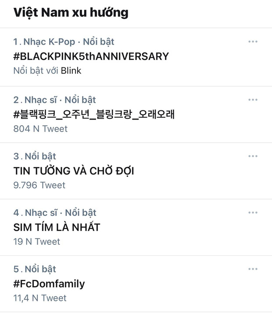
Task: Click the Việt Nam xu hướng heading
Action: point(71,13)
